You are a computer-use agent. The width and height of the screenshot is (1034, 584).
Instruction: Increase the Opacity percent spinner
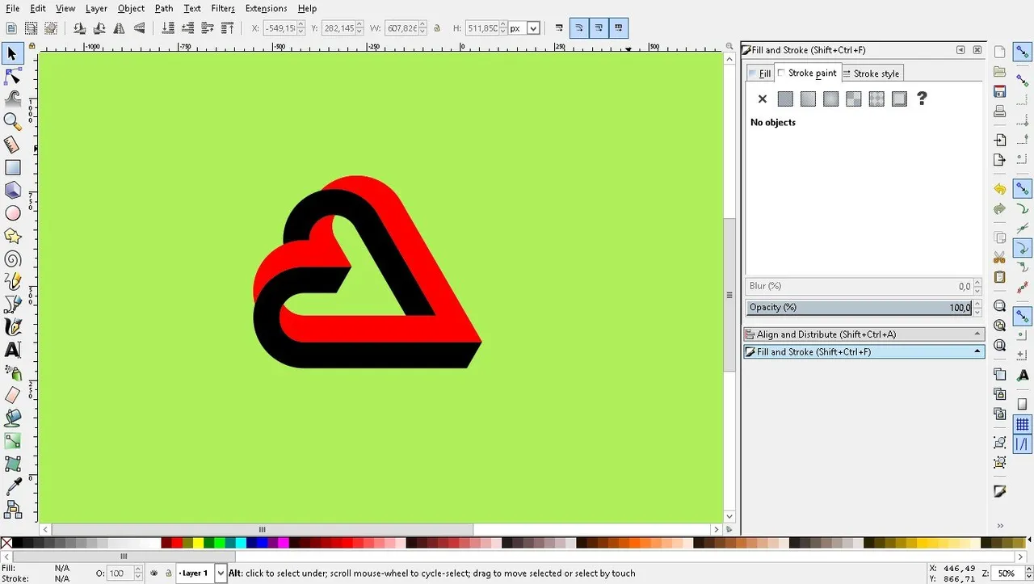978,304
